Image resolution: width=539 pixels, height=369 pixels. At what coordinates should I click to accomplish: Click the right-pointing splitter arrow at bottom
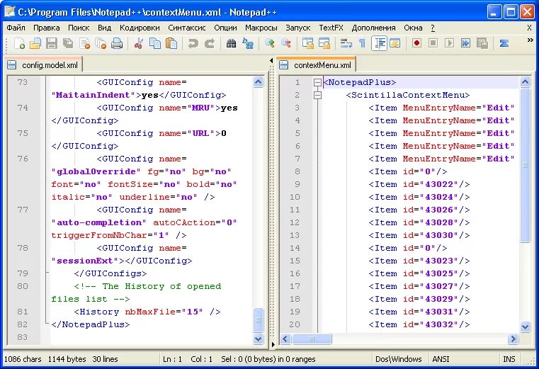(x=273, y=344)
